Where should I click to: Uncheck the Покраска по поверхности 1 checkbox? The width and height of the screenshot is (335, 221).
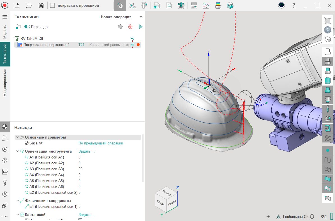pyautogui.click(x=132, y=45)
